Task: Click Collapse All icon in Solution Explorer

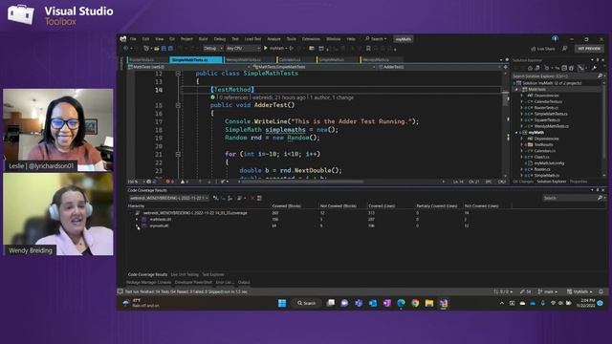Action: tap(564, 68)
